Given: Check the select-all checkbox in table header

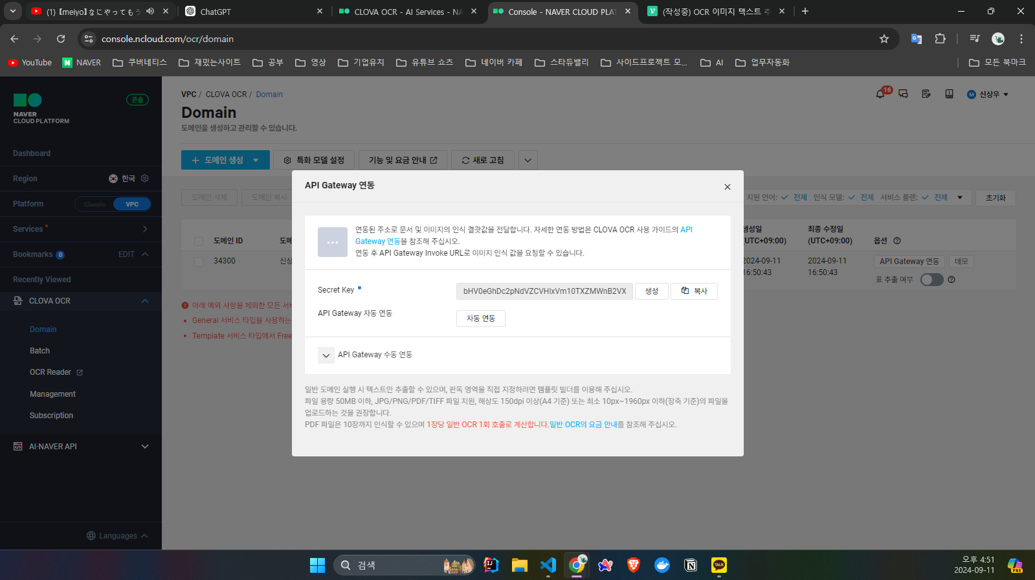Looking at the screenshot, I should [199, 241].
